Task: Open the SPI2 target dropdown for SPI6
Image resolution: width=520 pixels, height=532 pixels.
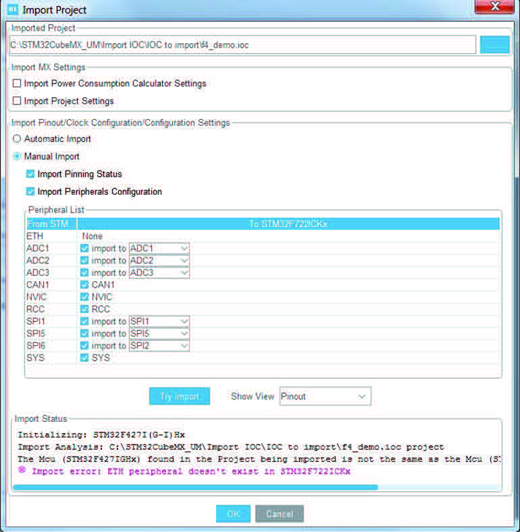Action: pos(159,345)
